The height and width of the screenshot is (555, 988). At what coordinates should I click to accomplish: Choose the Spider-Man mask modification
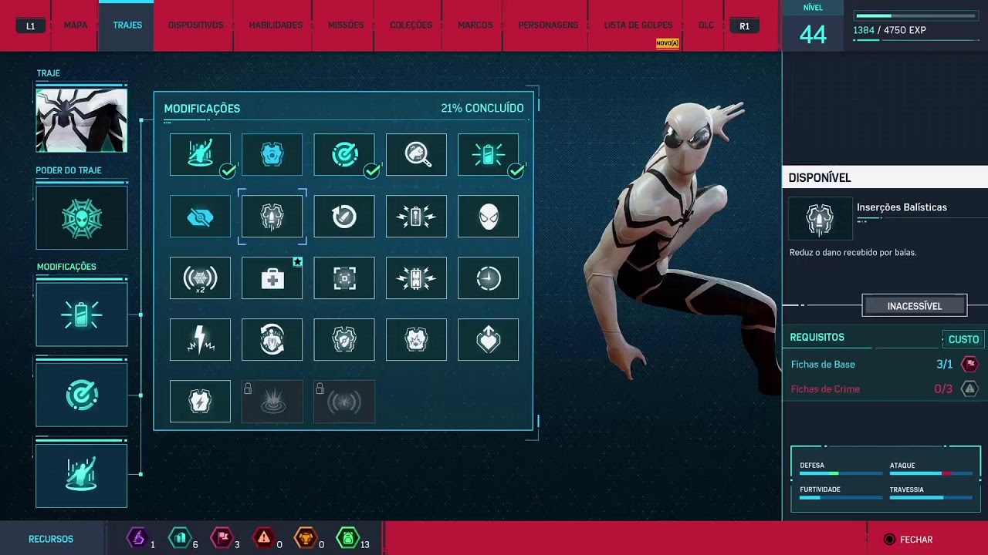click(x=488, y=216)
